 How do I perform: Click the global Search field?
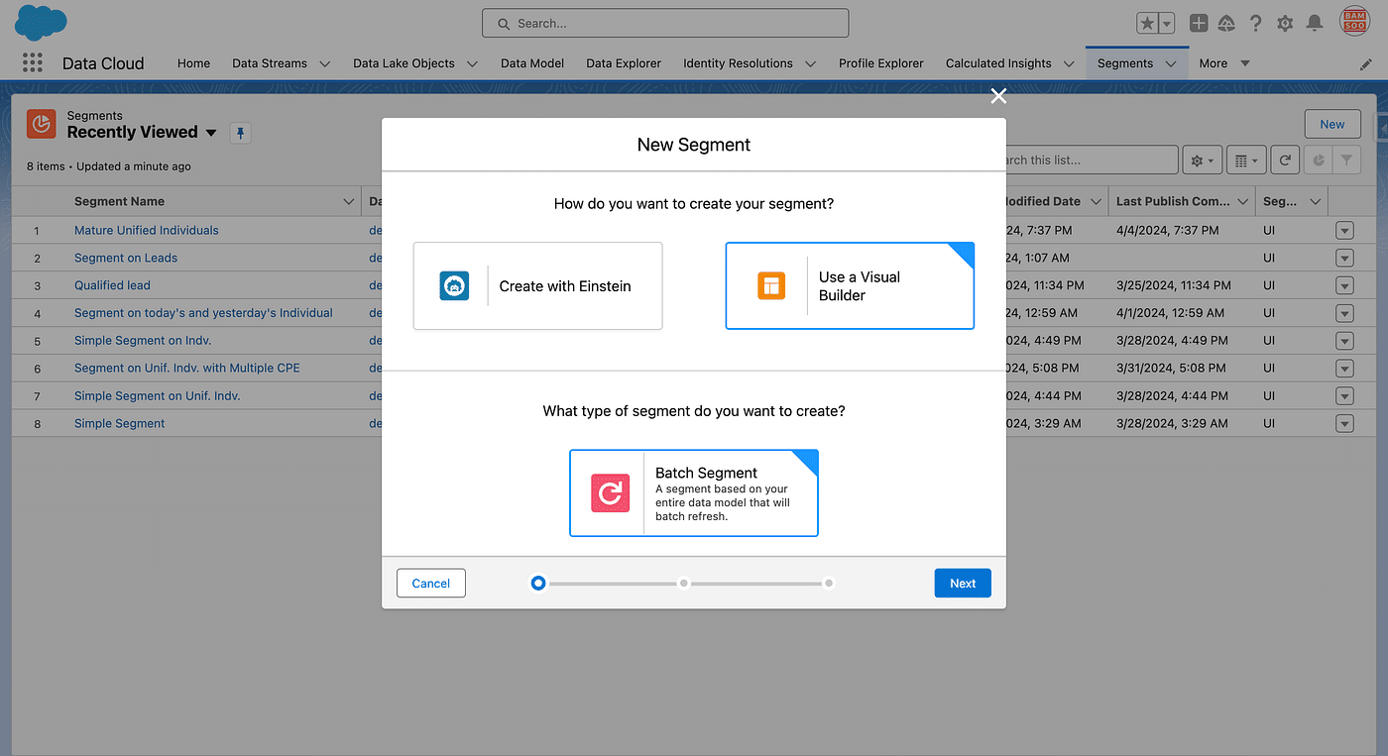pos(664,23)
